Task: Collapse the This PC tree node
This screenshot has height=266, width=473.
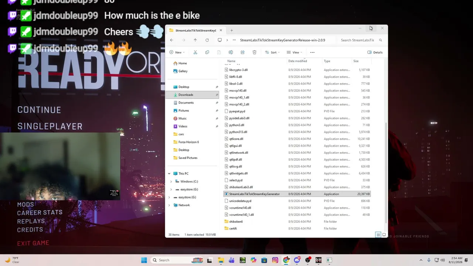Action: pos(169,174)
